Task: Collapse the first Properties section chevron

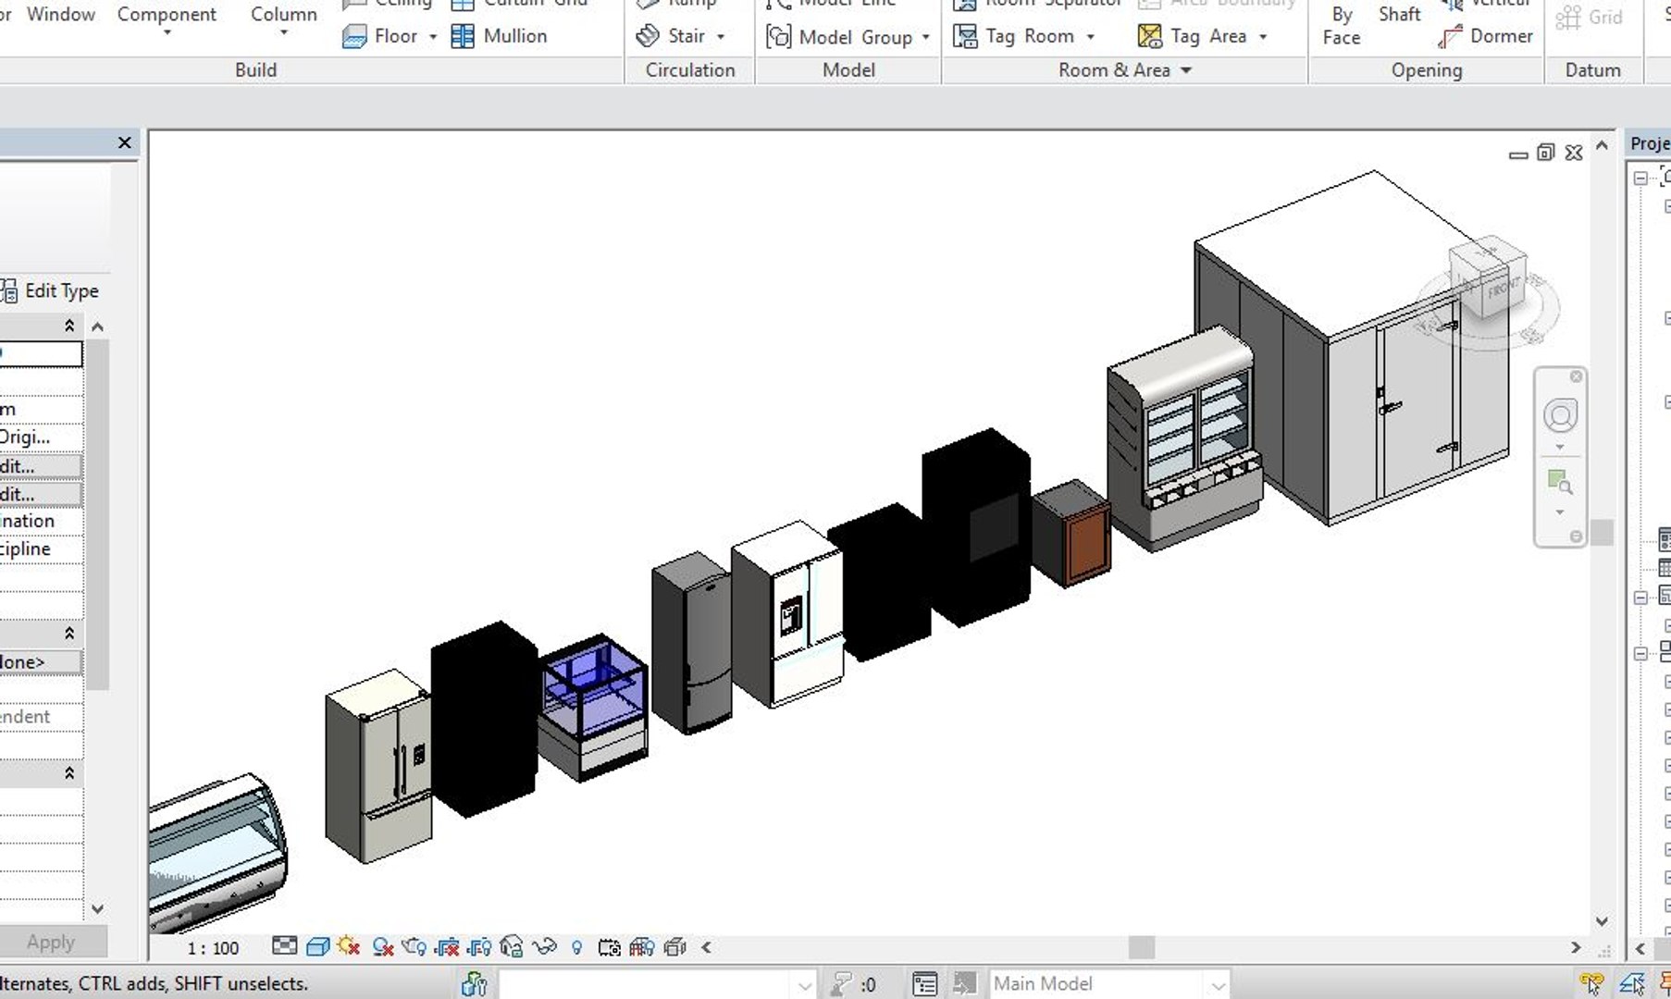Action: point(69,326)
